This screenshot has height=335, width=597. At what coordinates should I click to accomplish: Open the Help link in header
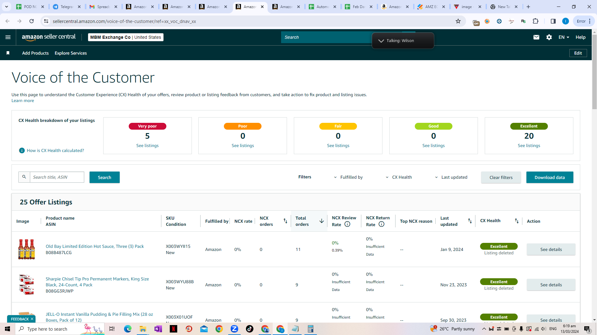(x=581, y=37)
